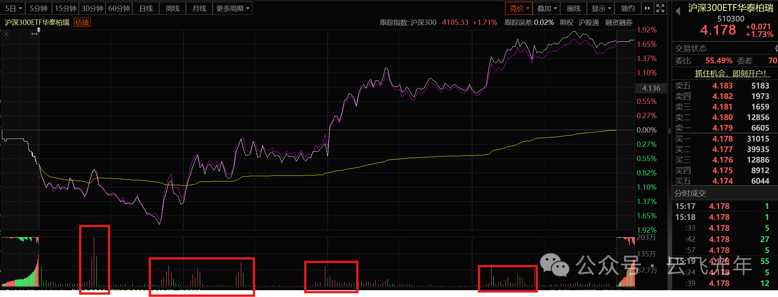The height and width of the screenshot is (297, 778).
Task: Click the current price 4.178 in the header
Action: [x=718, y=30]
